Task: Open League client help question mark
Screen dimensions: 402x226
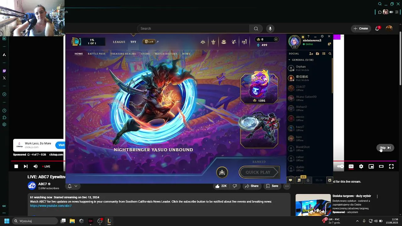Action: pyautogui.click(x=308, y=36)
